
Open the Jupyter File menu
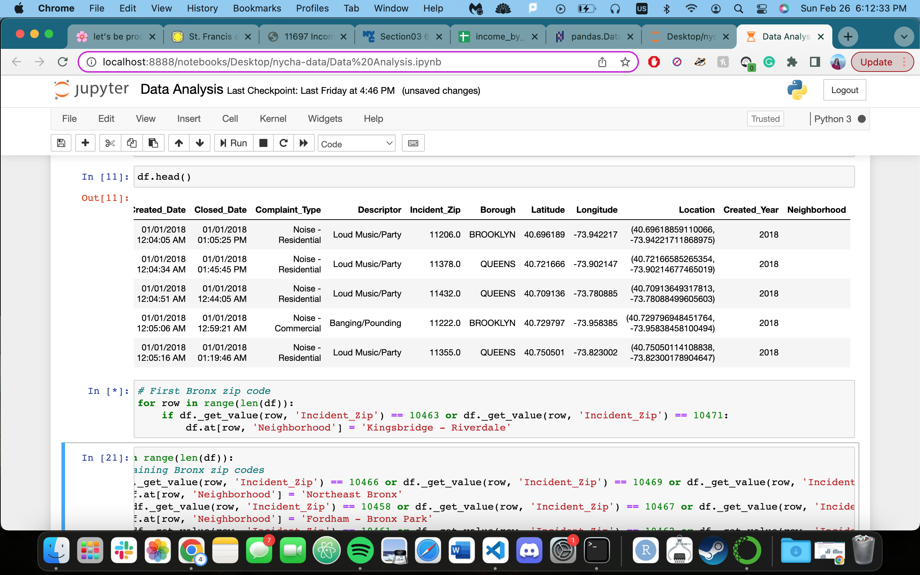coord(69,119)
